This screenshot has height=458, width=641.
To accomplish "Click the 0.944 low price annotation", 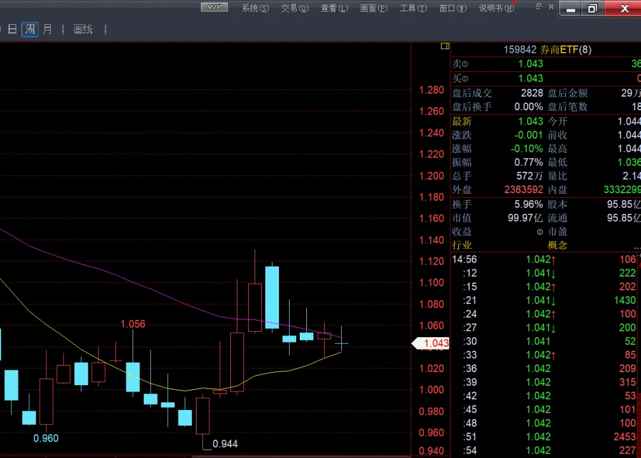I will pyautogui.click(x=225, y=444).
